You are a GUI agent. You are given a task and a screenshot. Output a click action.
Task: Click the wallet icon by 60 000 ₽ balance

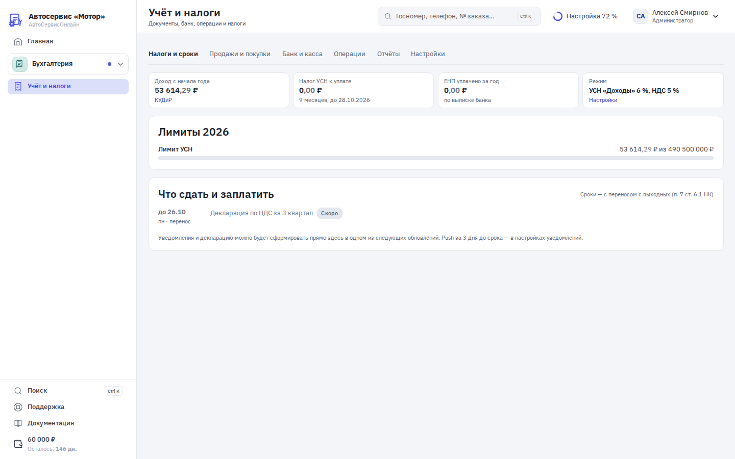pyautogui.click(x=18, y=444)
